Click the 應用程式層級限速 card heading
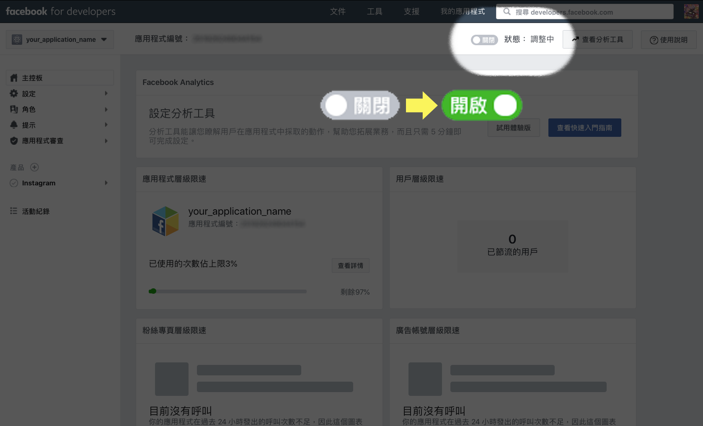Viewport: 703px width, 426px height. tap(174, 179)
